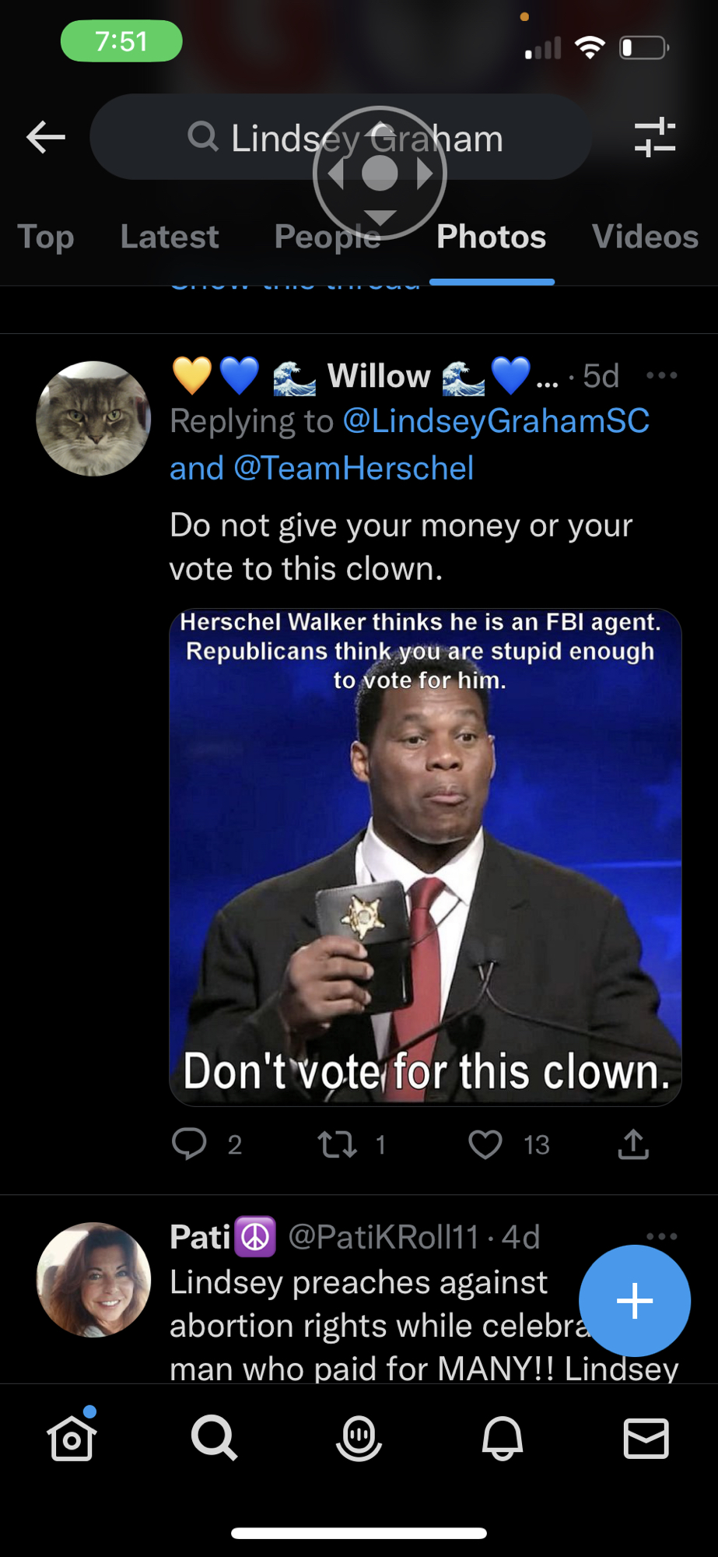Open the @TeamHerschel profile link
This screenshot has height=1557, width=718.
pos(353,469)
